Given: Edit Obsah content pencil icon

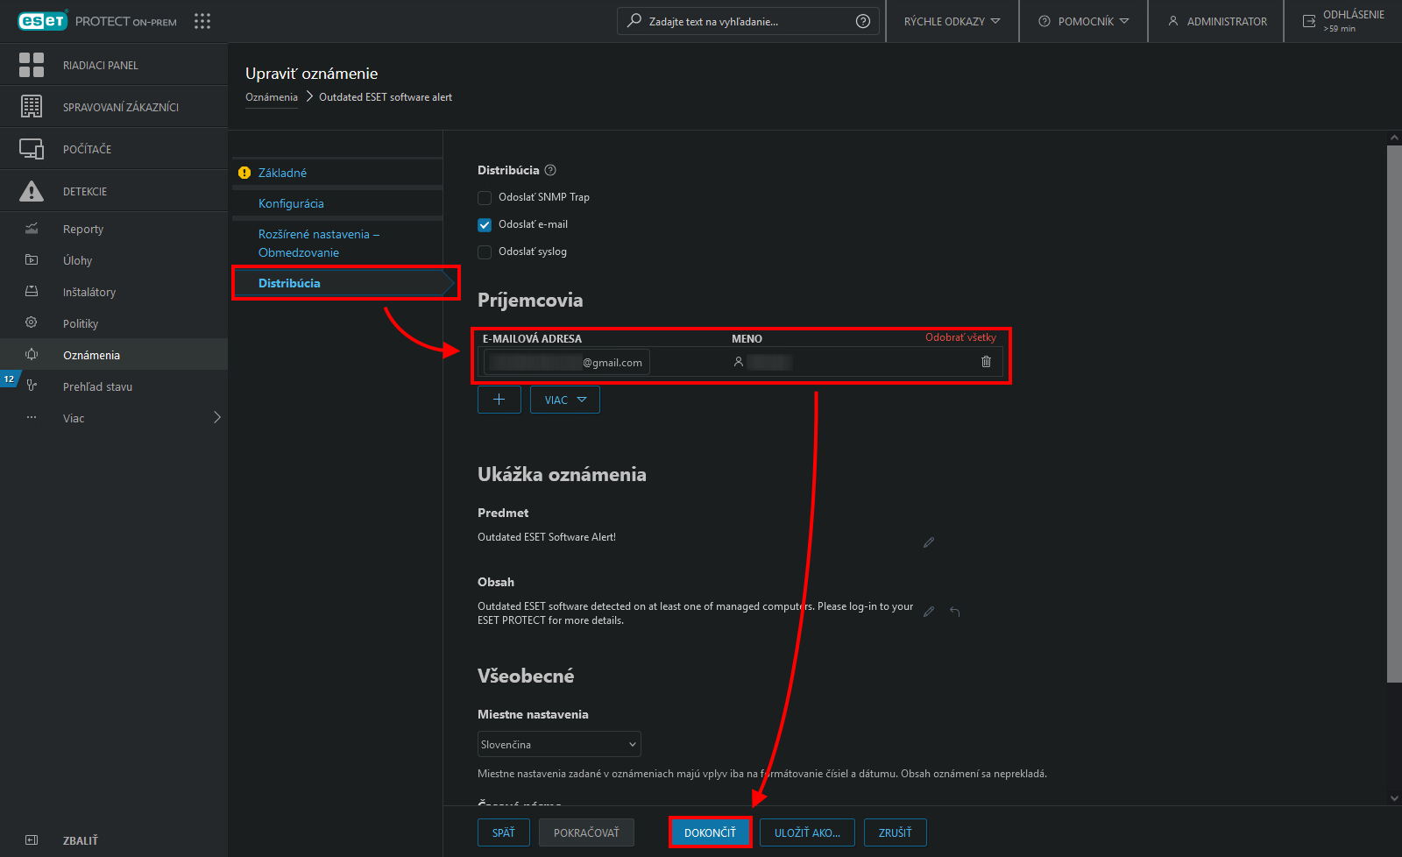Looking at the screenshot, I should tap(929, 612).
